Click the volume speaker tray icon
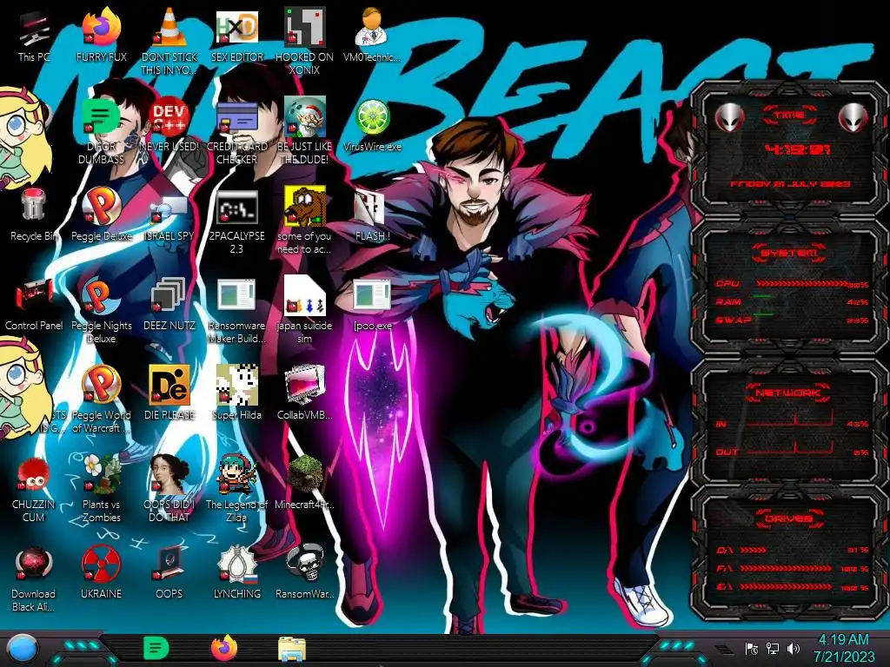Image resolution: width=890 pixels, height=667 pixels. [794, 648]
